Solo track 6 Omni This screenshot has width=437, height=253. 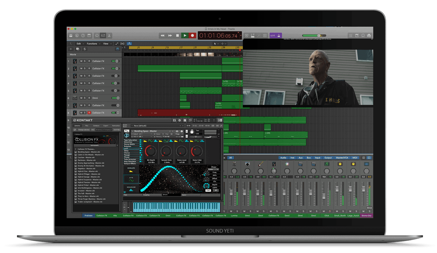coord(85,98)
